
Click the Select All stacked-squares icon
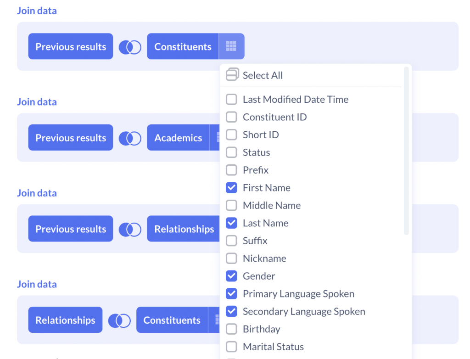coord(232,74)
